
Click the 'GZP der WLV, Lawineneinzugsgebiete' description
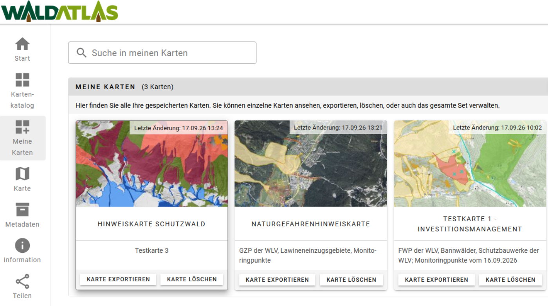pyautogui.click(x=308, y=255)
